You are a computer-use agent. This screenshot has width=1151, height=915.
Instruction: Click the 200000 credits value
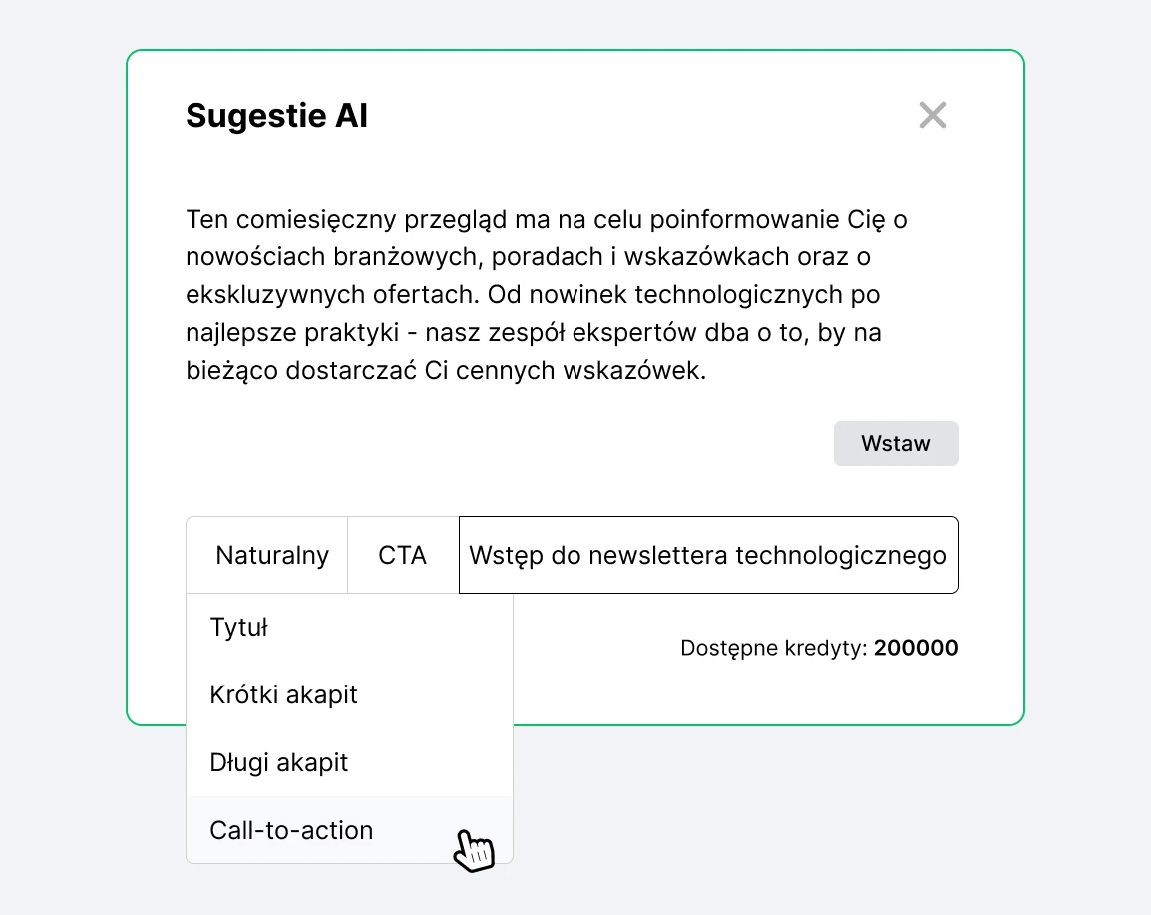click(916, 649)
